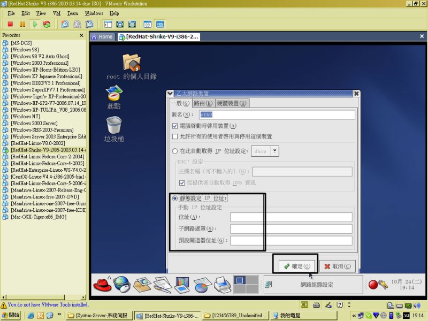Collapse the ethernet dialog via title chevron
428x321 pixels.
point(170,94)
